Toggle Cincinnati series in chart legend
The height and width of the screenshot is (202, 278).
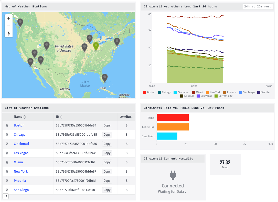[181, 92]
